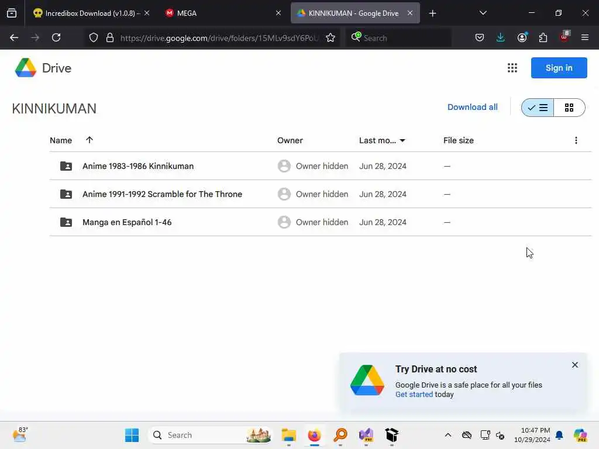Open the Google apps grid
The image size is (599, 449).
point(512,68)
